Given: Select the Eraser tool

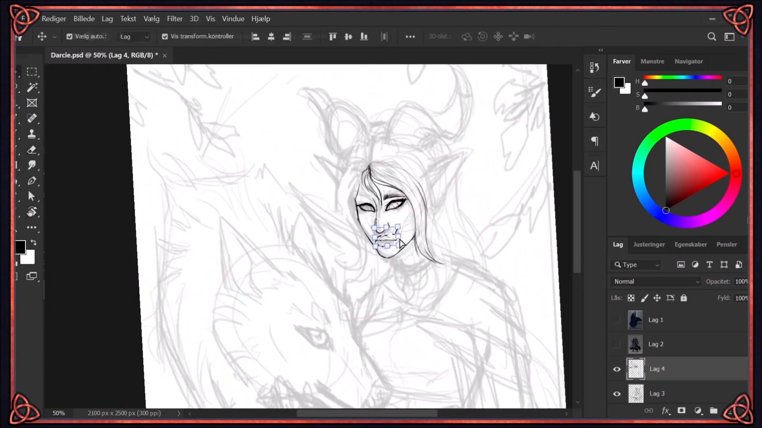Looking at the screenshot, I should 32,150.
